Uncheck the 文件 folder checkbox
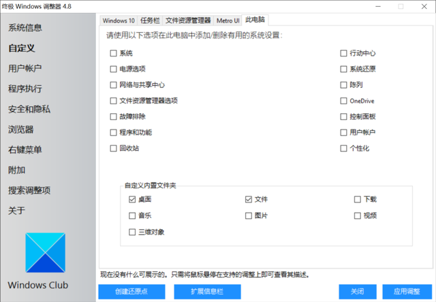 (x=248, y=199)
